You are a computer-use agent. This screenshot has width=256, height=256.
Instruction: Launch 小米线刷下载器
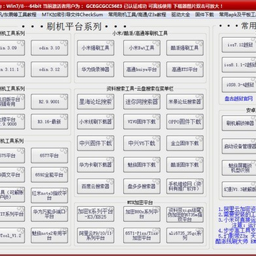[95, 122]
